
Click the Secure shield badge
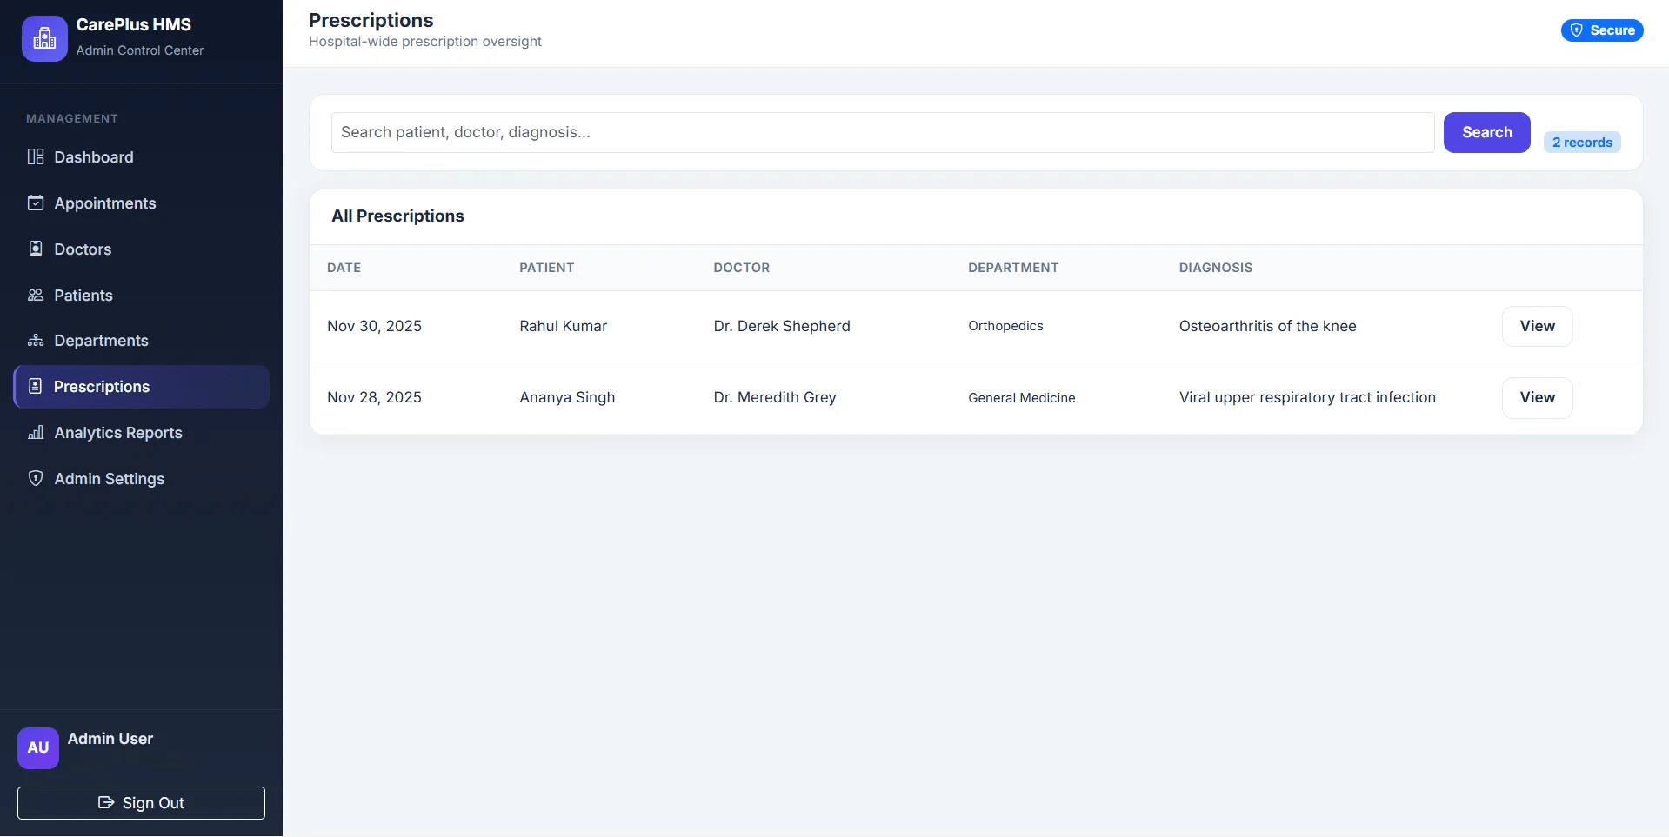click(x=1602, y=30)
